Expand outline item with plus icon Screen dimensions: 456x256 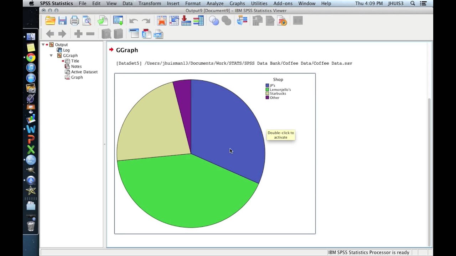point(78,34)
